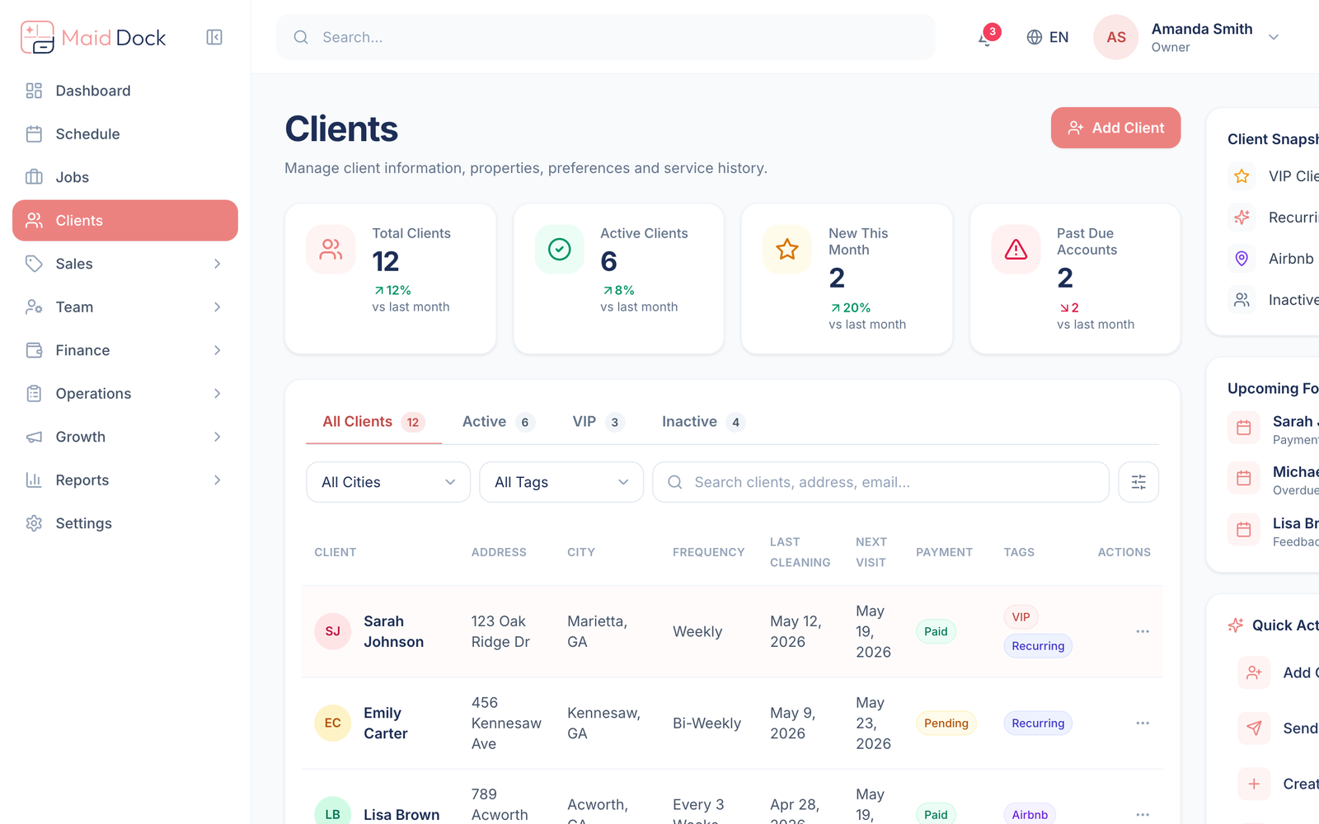Click the Reports bar chart icon
Image resolution: width=1319 pixels, height=824 pixels.
pyautogui.click(x=34, y=480)
